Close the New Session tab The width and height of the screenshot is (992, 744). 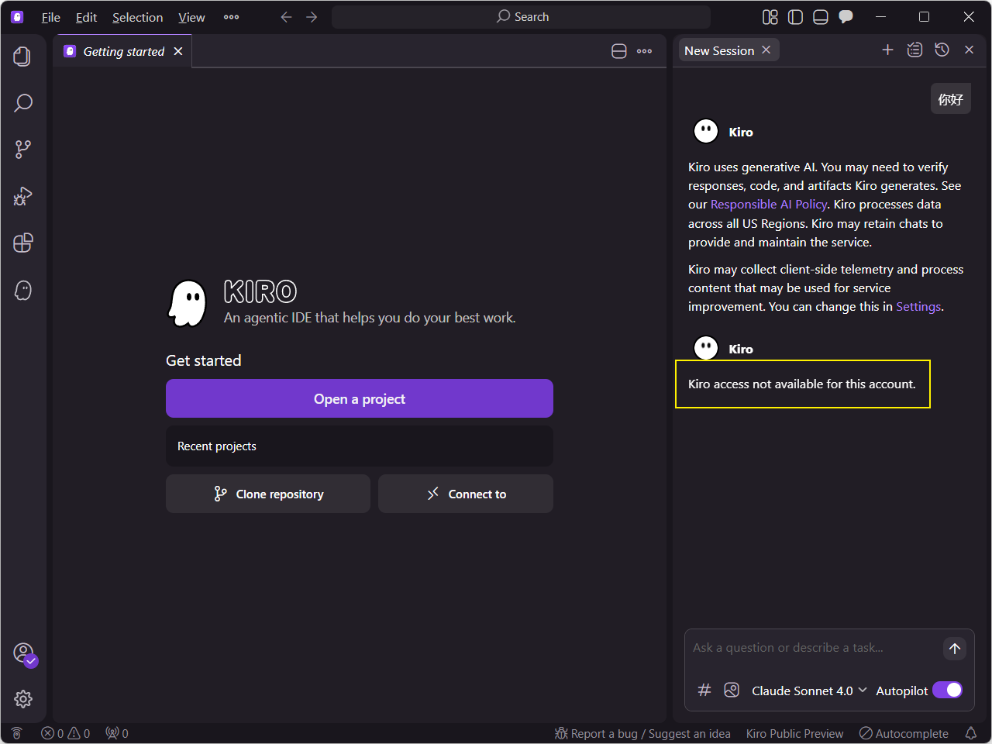tap(766, 50)
